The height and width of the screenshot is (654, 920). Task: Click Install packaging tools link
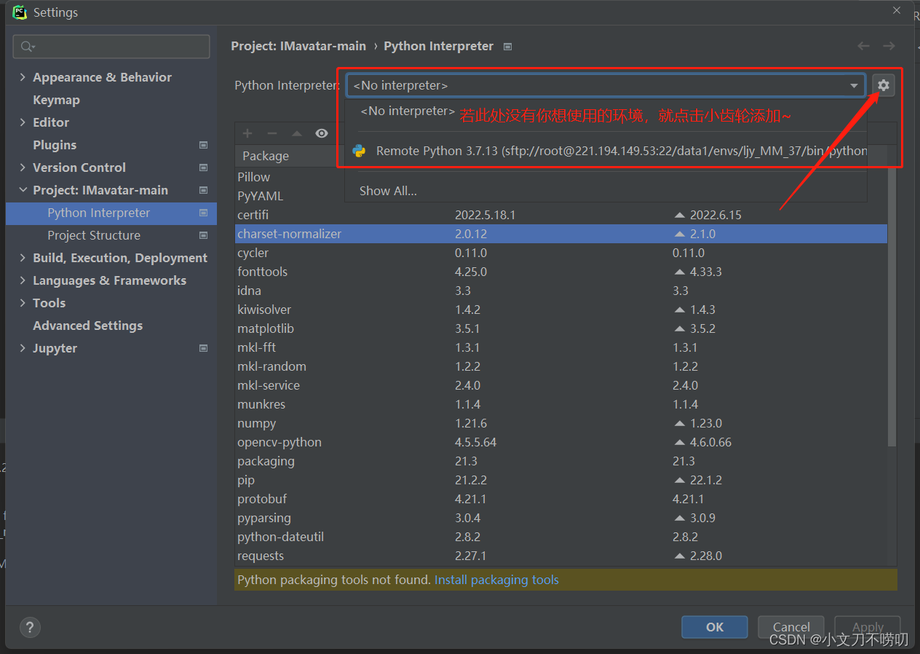click(496, 580)
